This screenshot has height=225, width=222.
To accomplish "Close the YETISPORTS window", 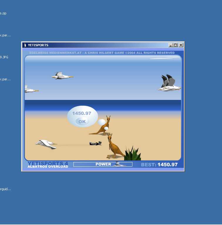I will click(x=181, y=45).
